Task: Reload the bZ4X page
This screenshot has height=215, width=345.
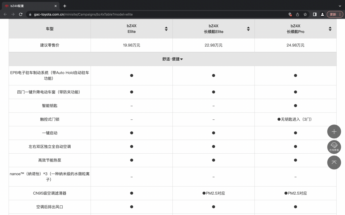Action: (x=21, y=14)
